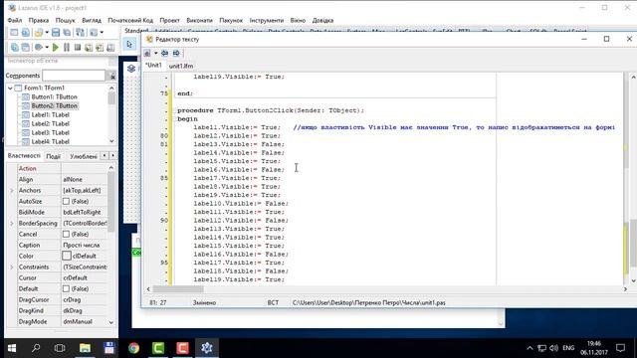
Task: Run the project with the green arrow
Action: coord(56,47)
